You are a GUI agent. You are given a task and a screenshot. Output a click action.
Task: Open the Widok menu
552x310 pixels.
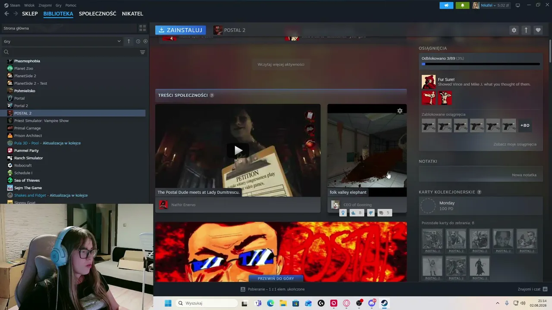[x=29, y=5]
